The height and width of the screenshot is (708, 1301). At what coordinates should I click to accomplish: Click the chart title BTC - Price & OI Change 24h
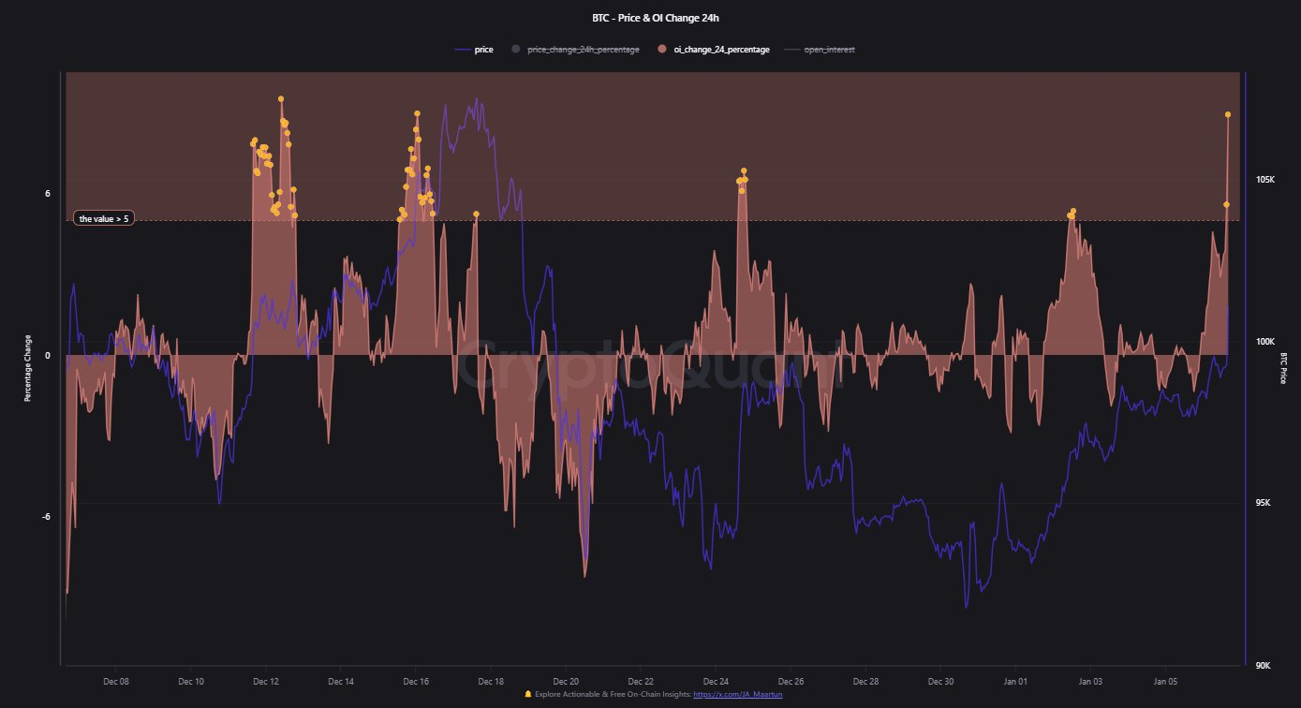650,18
